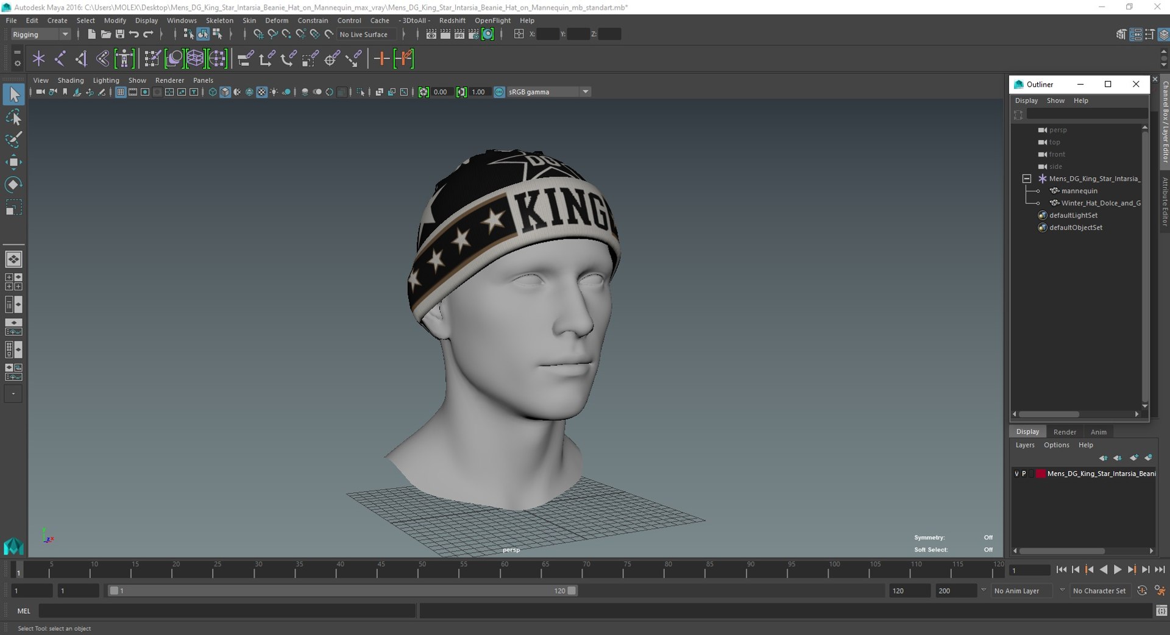Viewport: 1170px width, 635px height.
Task: Open the Shading panel menu
Action: click(71, 80)
